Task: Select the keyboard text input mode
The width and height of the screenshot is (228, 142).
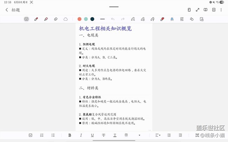Action: tap(26, 19)
